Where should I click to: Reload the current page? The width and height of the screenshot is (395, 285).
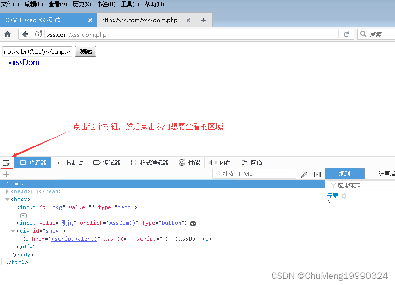(346, 34)
